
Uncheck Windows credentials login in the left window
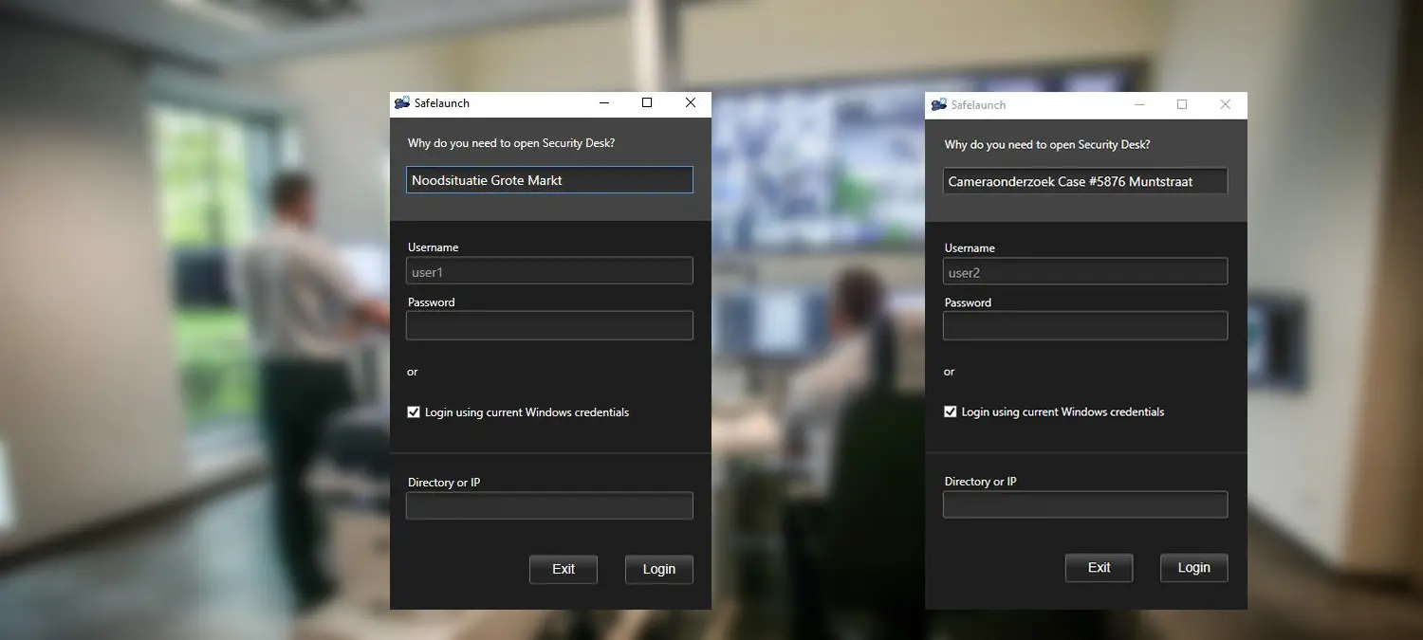(x=414, y=412)
